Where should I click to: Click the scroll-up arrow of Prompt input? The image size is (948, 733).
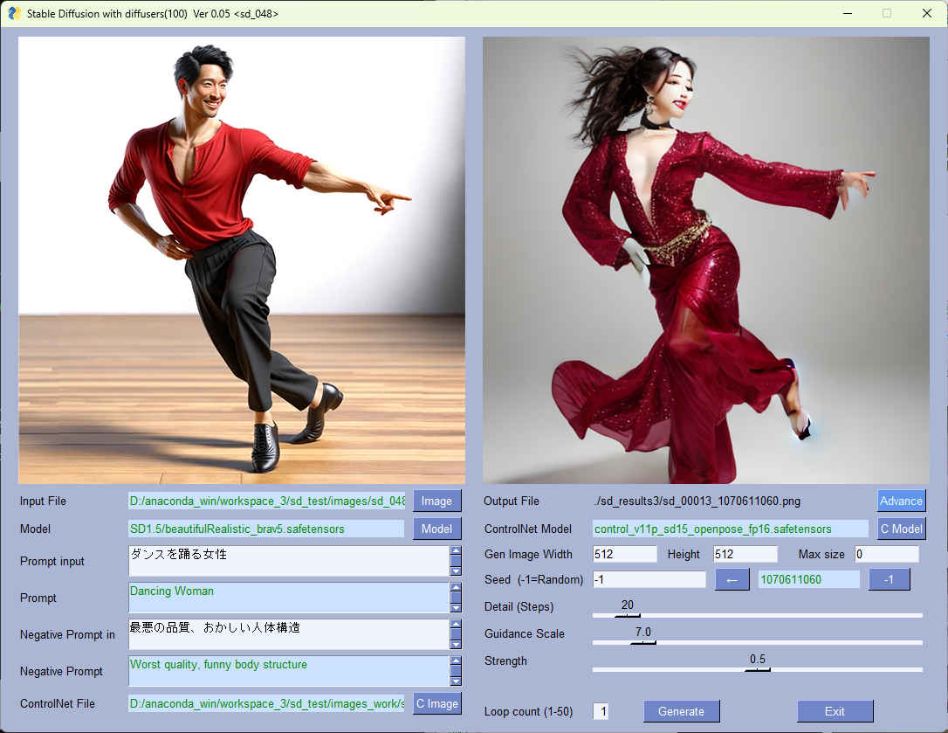pos(455,551)
